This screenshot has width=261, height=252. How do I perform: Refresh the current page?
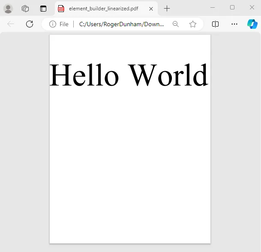click(x=30, y=24)
